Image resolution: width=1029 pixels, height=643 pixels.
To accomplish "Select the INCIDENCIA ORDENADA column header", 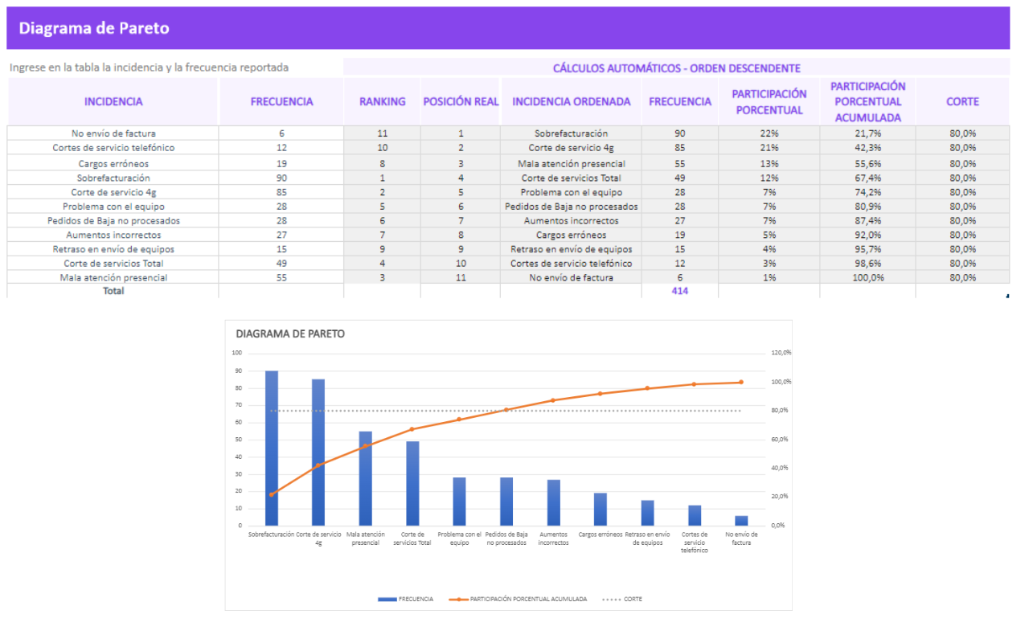I will pyautogui.click(x=571, y=102).
